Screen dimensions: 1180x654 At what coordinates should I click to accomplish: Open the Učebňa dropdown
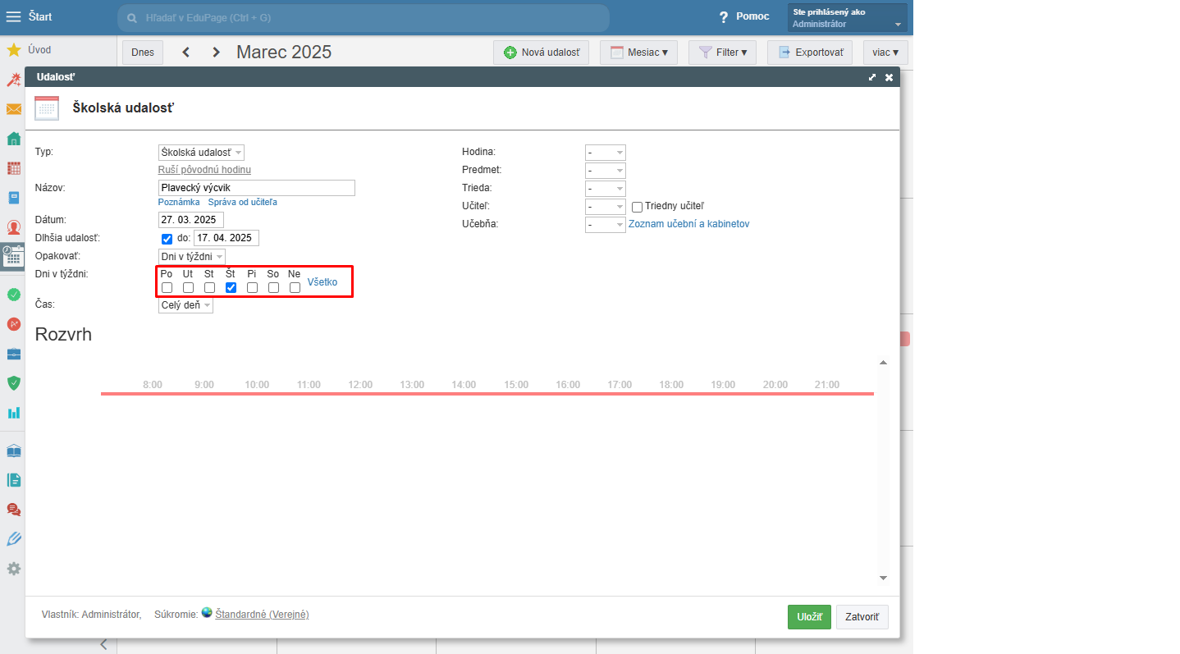click(605, 225)
